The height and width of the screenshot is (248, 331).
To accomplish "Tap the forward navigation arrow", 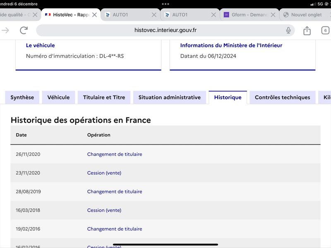I will point(5,30).
